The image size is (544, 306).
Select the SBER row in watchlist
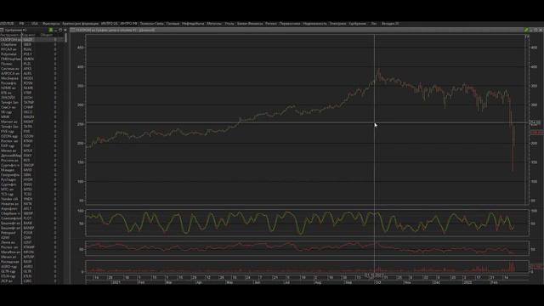(32, 44)
